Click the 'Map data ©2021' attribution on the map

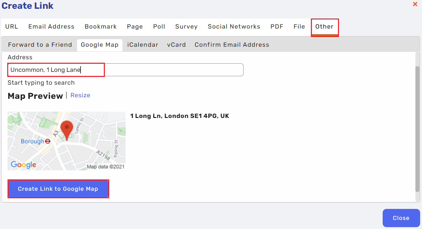(x=105, y=167)
